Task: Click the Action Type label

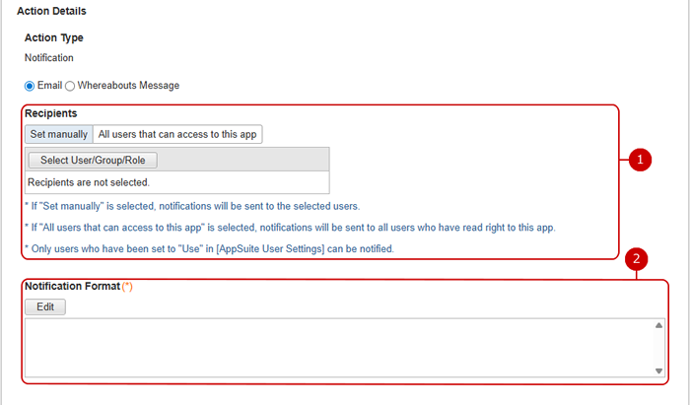Action: click(53, 38)
